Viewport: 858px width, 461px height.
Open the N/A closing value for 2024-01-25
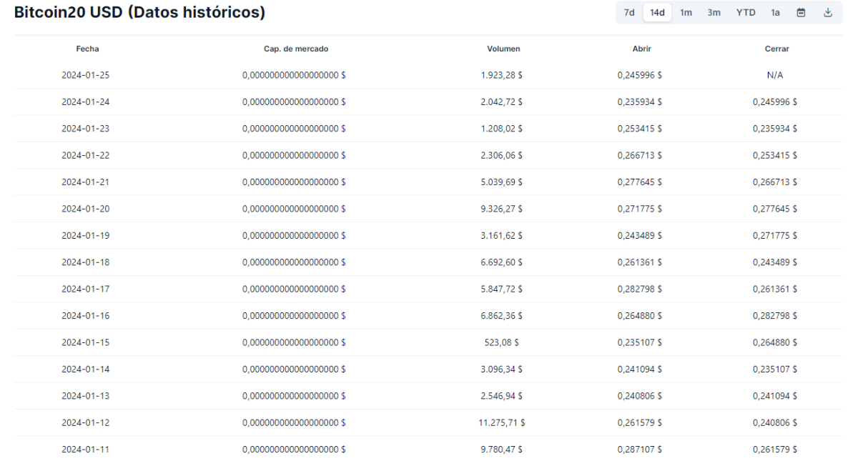point(776,74)
